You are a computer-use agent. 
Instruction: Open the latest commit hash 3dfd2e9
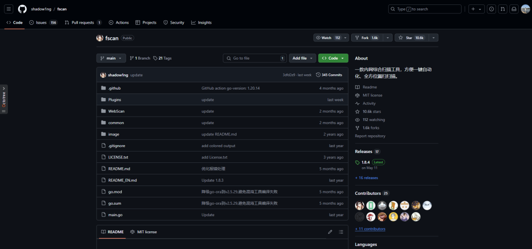tap(290, 75)
